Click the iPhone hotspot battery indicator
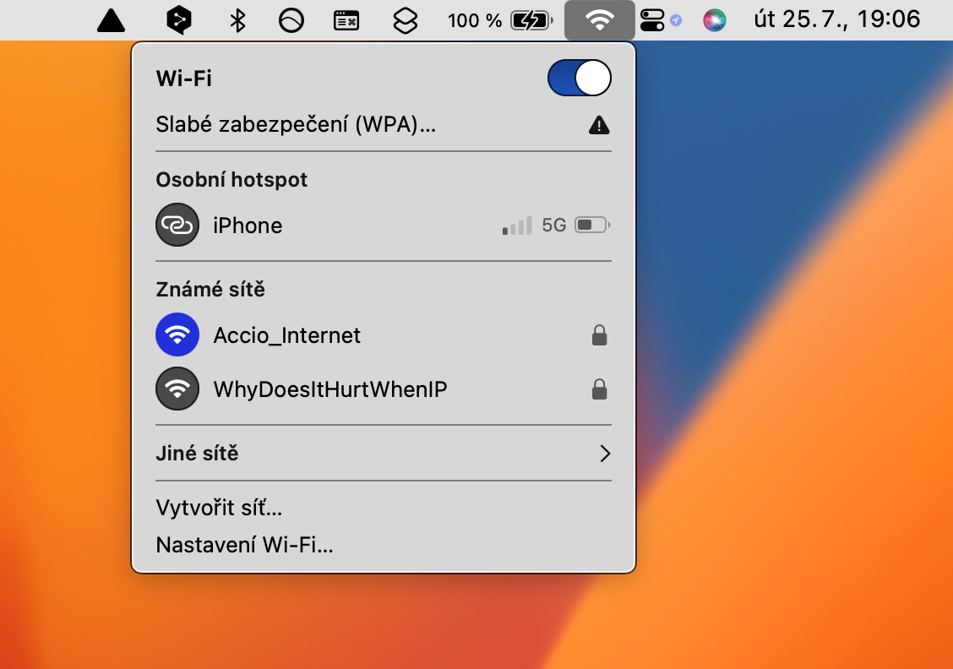This screenshot has width=953, height=669. pos(592,225)
